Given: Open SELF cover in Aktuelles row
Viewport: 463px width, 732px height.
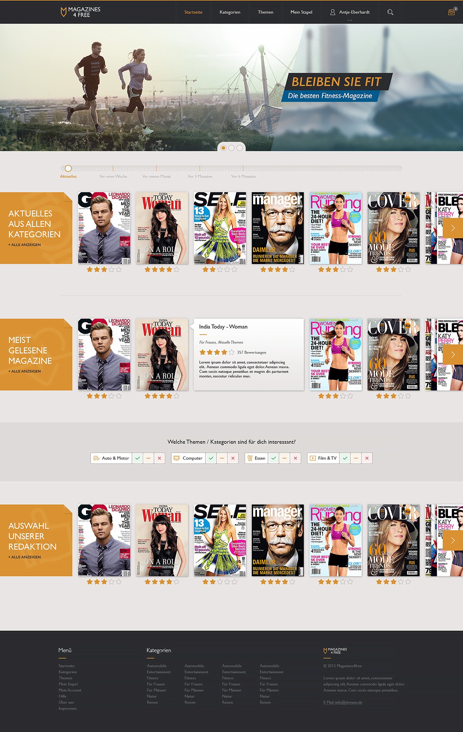Looking at the screenshot, I should point(220,228).
